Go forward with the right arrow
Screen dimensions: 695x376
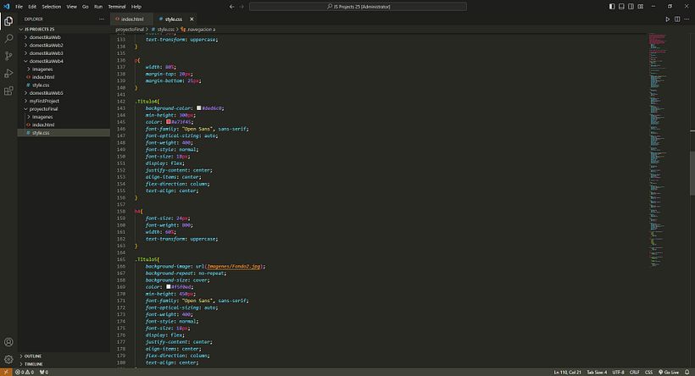tap(242, 7)
